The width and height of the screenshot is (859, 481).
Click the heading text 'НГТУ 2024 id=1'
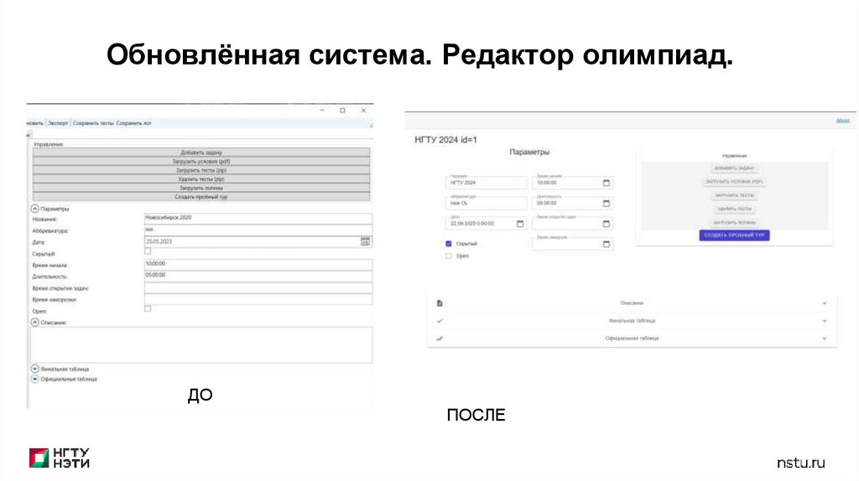[x=446, y=140]
